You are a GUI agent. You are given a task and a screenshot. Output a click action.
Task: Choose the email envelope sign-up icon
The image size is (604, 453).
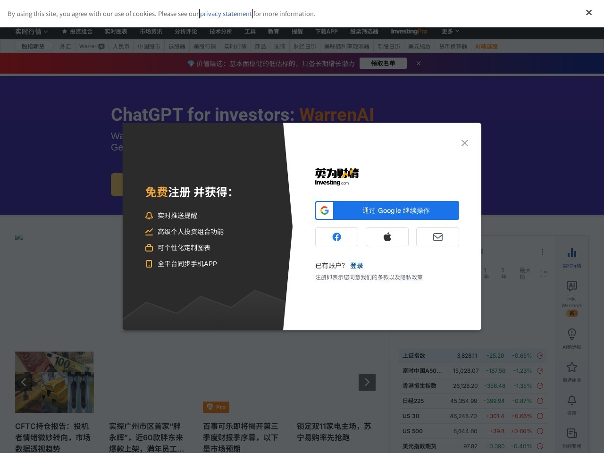point(437,237)
